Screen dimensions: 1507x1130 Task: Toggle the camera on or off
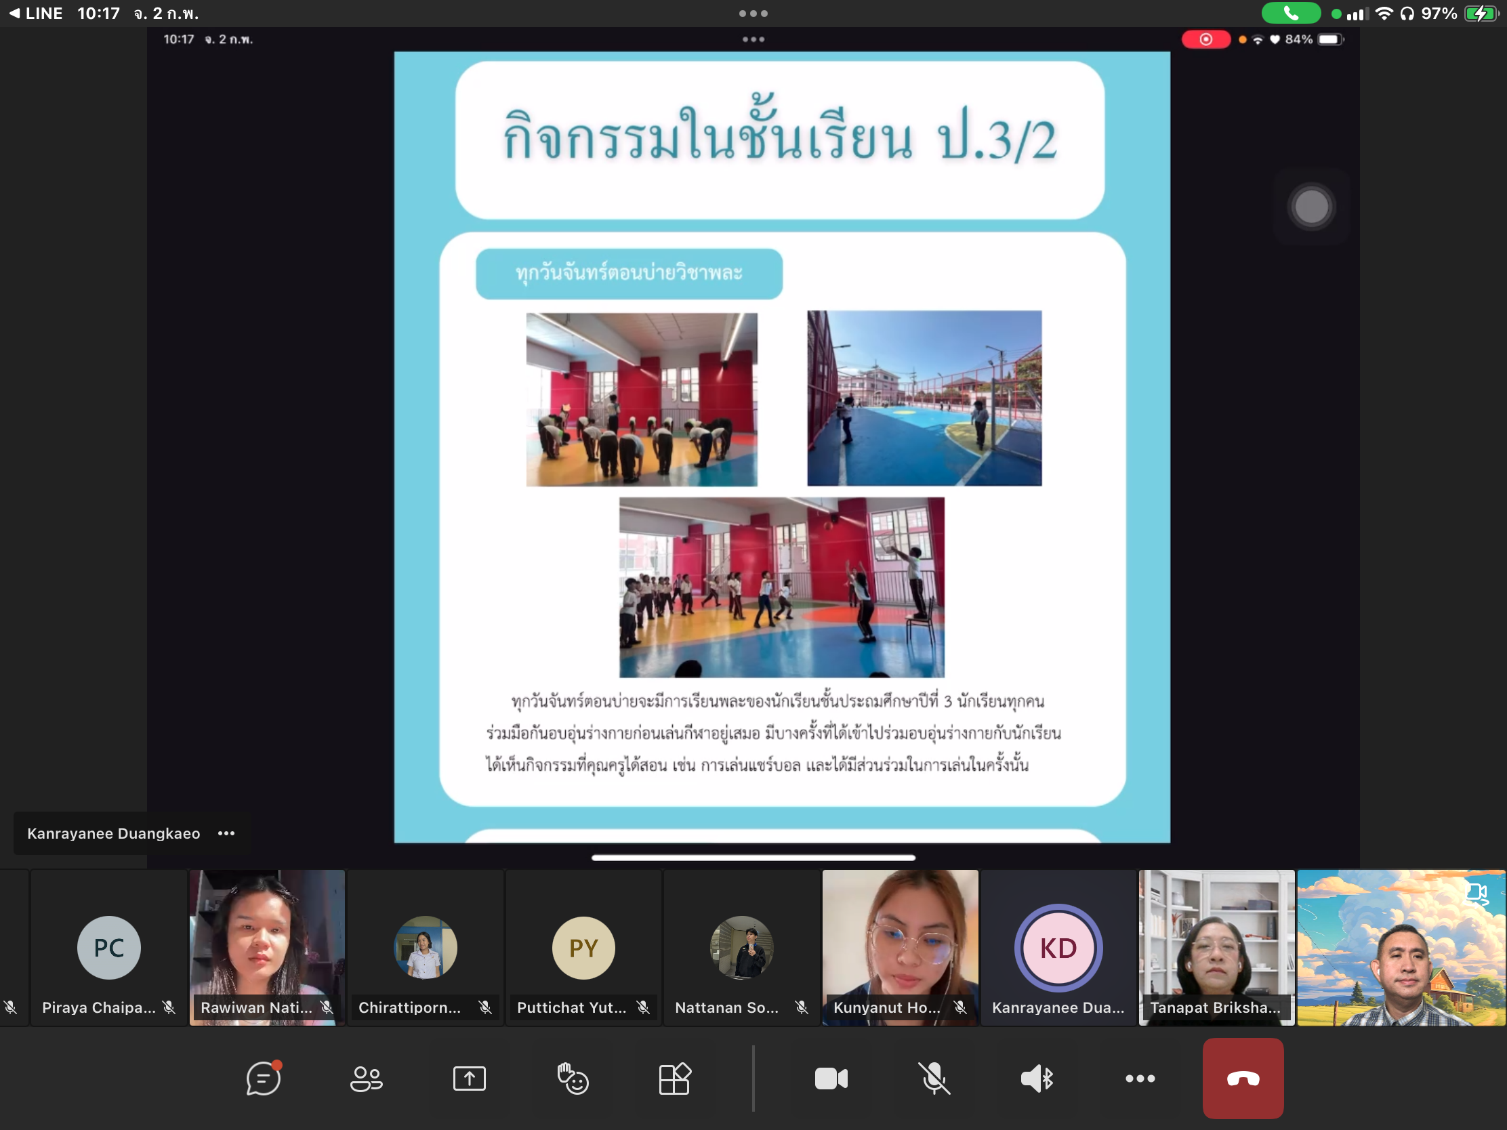point(831,1079)
